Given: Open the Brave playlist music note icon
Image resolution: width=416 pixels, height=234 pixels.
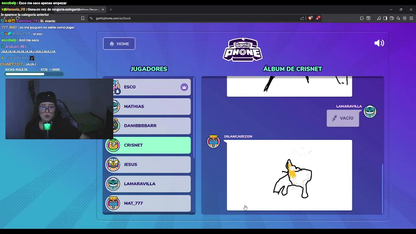Looking at the screenshot, I should pos(379,18).
